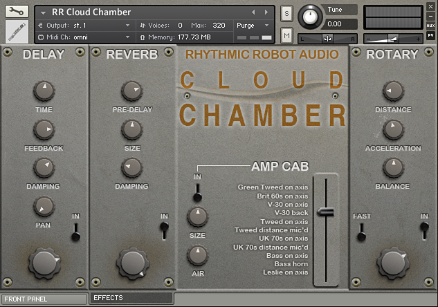Viewport: 438px width, 307px height.
Task: Toggle the AUX sends button
Action: [430, 26]
